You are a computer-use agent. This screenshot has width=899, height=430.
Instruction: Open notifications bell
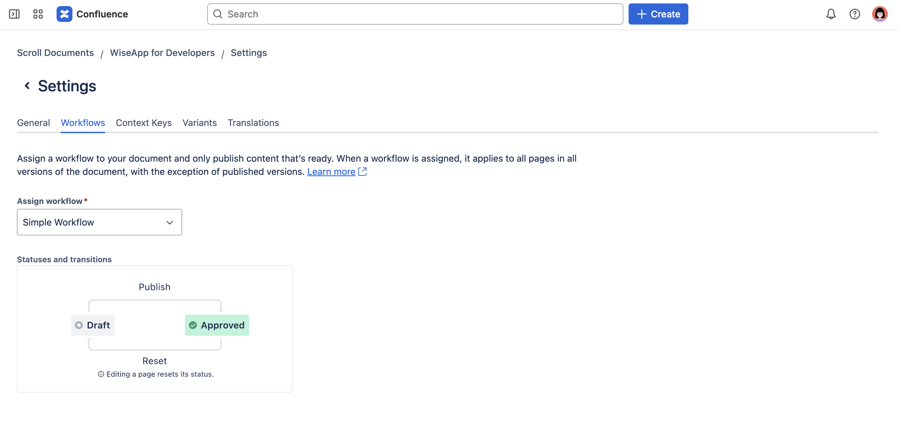pos(831,14)
